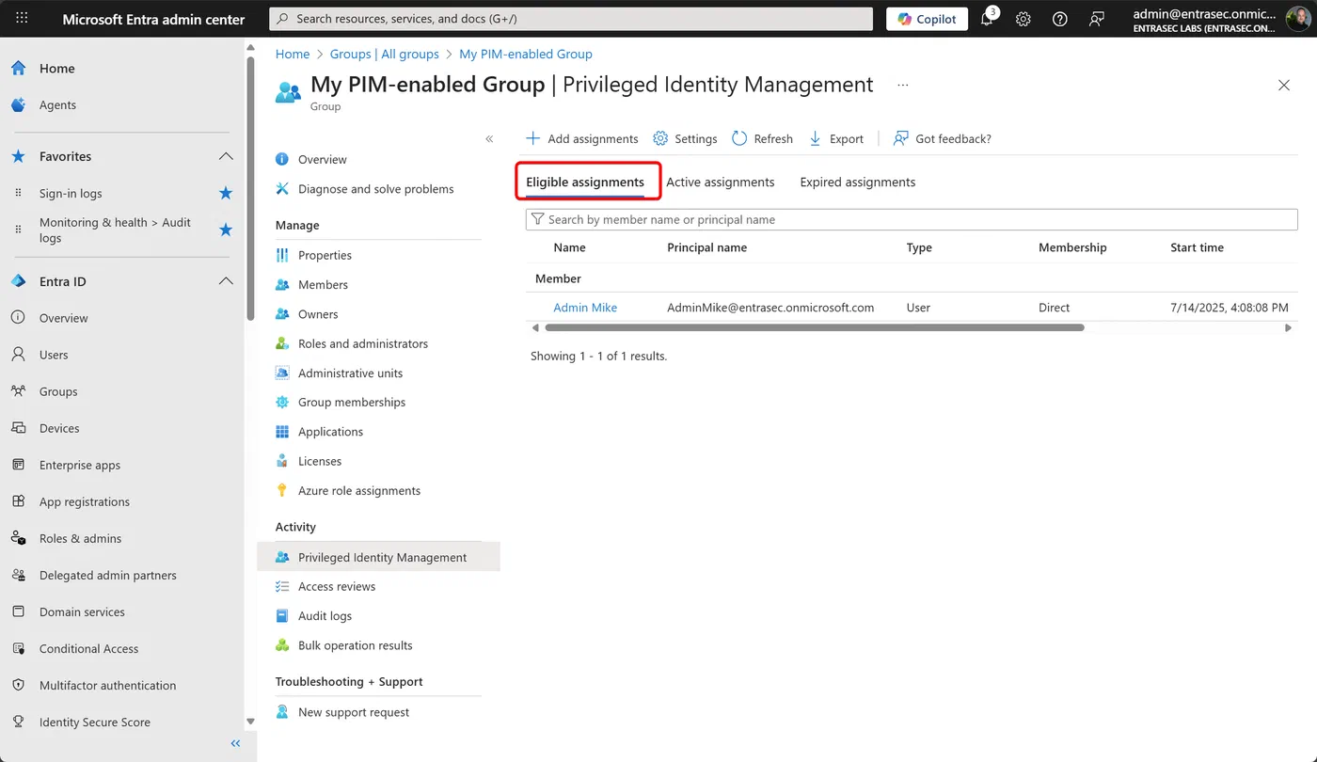Collapse the Favorites section chevron

(x=225, y=156)
